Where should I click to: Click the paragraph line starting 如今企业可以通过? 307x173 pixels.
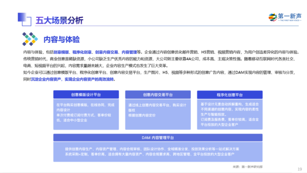pos(159,73)
